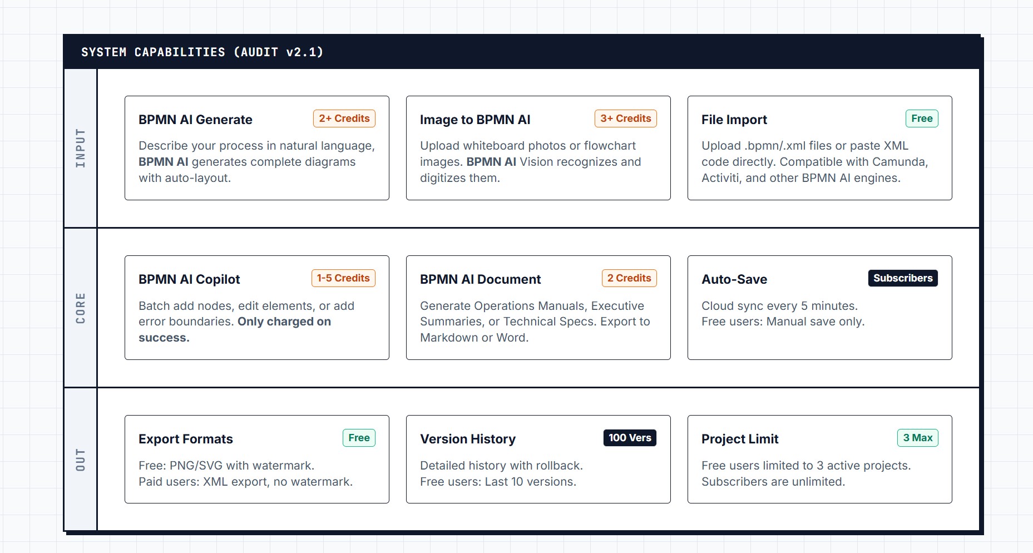Expand the BPMN AI Document card
The image size is (1033, 553).
(538, 308)
